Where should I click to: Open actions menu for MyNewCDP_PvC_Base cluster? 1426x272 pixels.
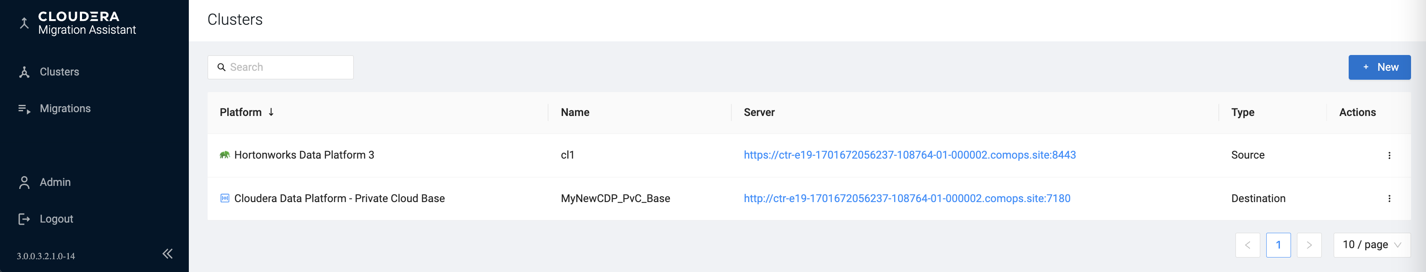(1388, 199)
